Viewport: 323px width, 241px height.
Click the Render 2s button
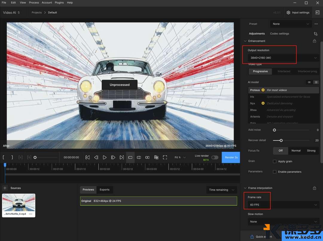point(231,157)
